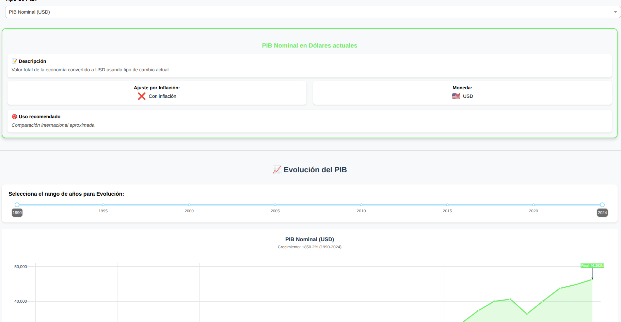Pick the 2015 mark on year slider

447,205
